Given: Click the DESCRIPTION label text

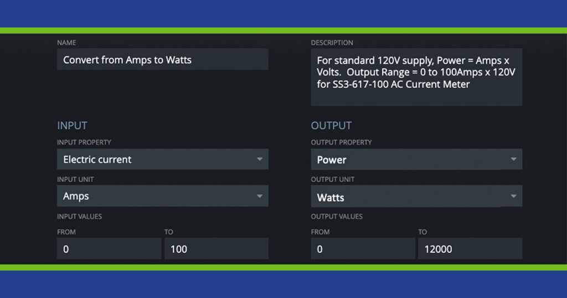Looking at the screenshot, I should pos(332,43).
